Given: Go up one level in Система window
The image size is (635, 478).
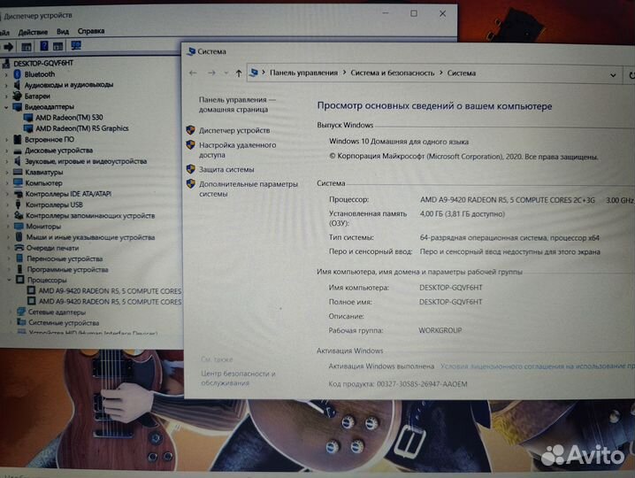Looking at the screenshot, I should pos(239,73).
